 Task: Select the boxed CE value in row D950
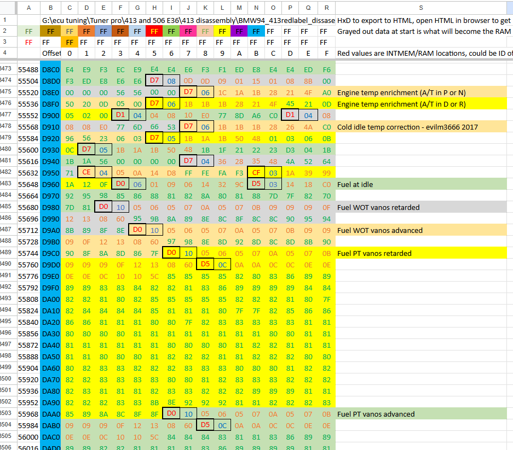[87, 173]
